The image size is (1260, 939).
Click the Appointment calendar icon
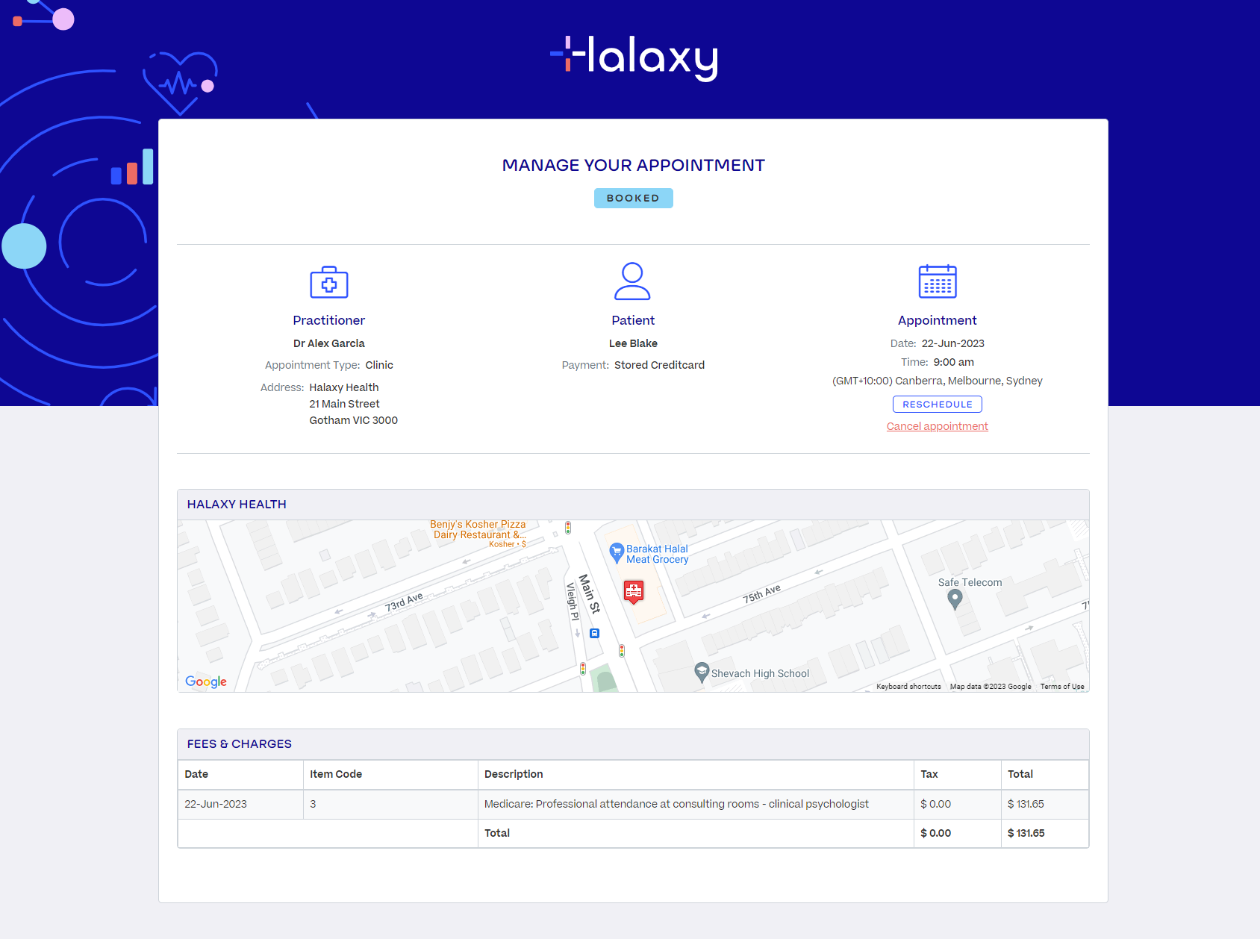tap(937, 281)
